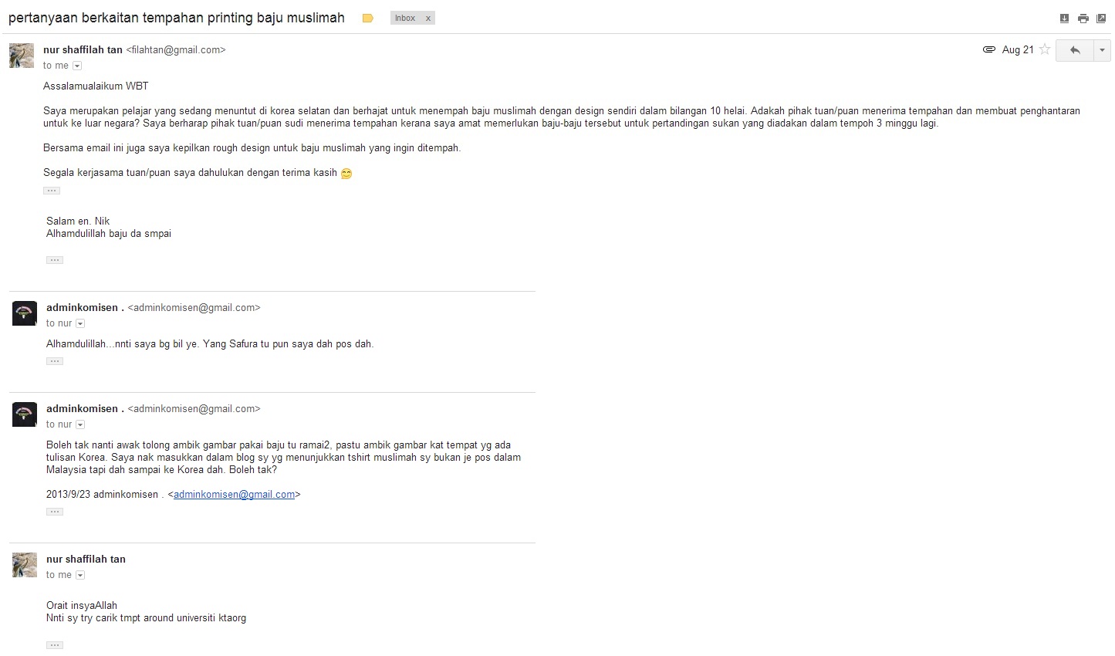
Task: Show trimmed content under 'pos dah' message
Action: [x=55, y=361]
